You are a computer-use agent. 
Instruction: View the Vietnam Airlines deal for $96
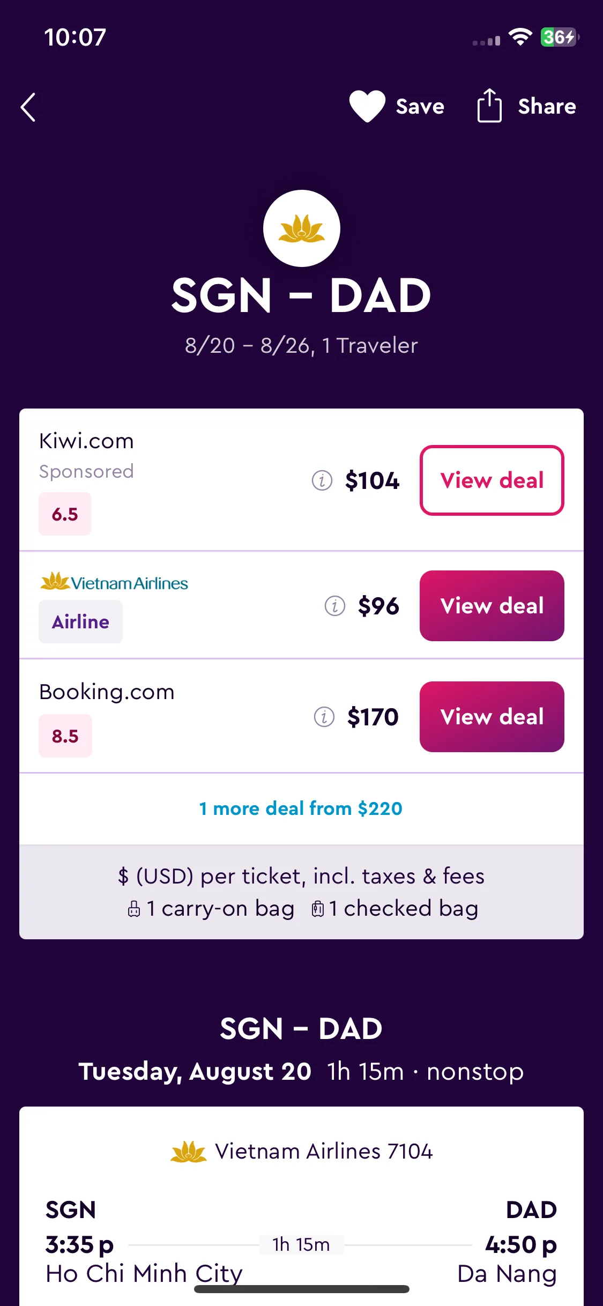point(492,606)
